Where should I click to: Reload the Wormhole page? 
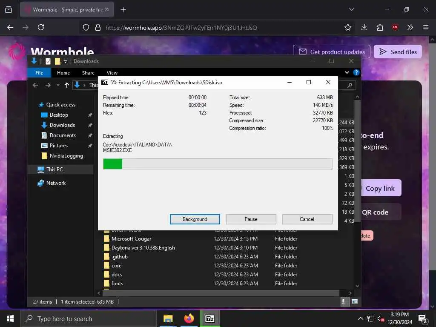41,27
